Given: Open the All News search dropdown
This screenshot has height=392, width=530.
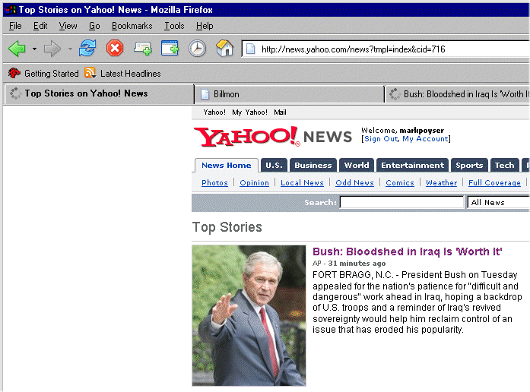Looking at the screenshot, I should [x=498, y=203].
